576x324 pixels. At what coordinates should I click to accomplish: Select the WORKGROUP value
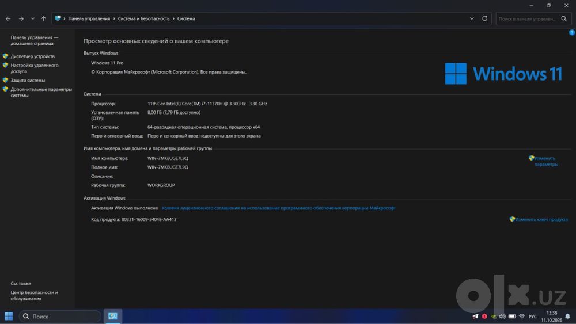(x=161, y=185)
